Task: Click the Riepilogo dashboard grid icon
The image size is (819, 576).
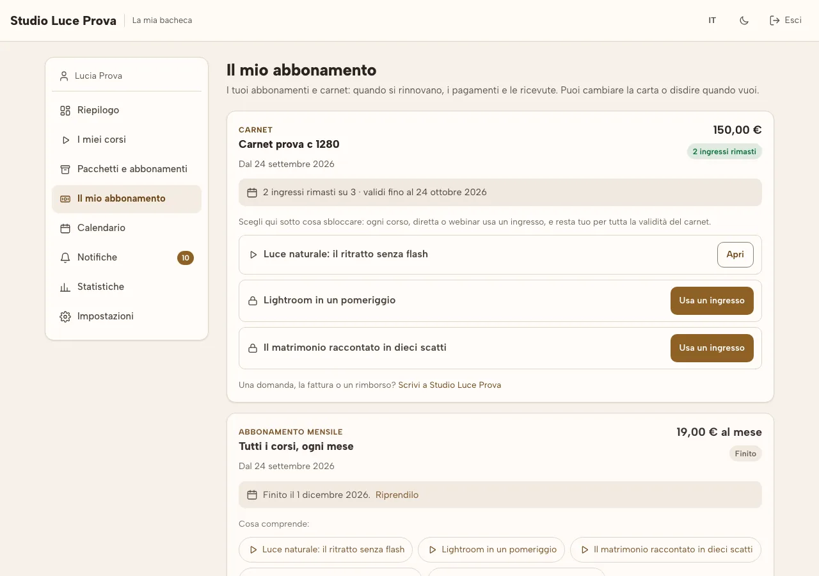Action: (65, 110)
